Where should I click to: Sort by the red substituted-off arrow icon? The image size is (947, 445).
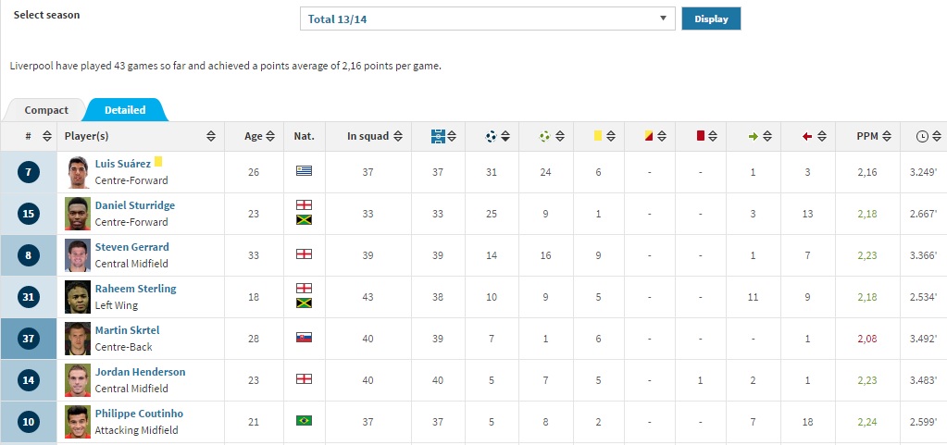click(807, 136)
